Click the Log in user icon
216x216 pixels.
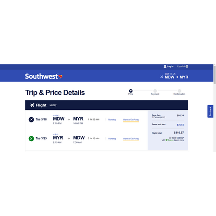pos(165,66)
